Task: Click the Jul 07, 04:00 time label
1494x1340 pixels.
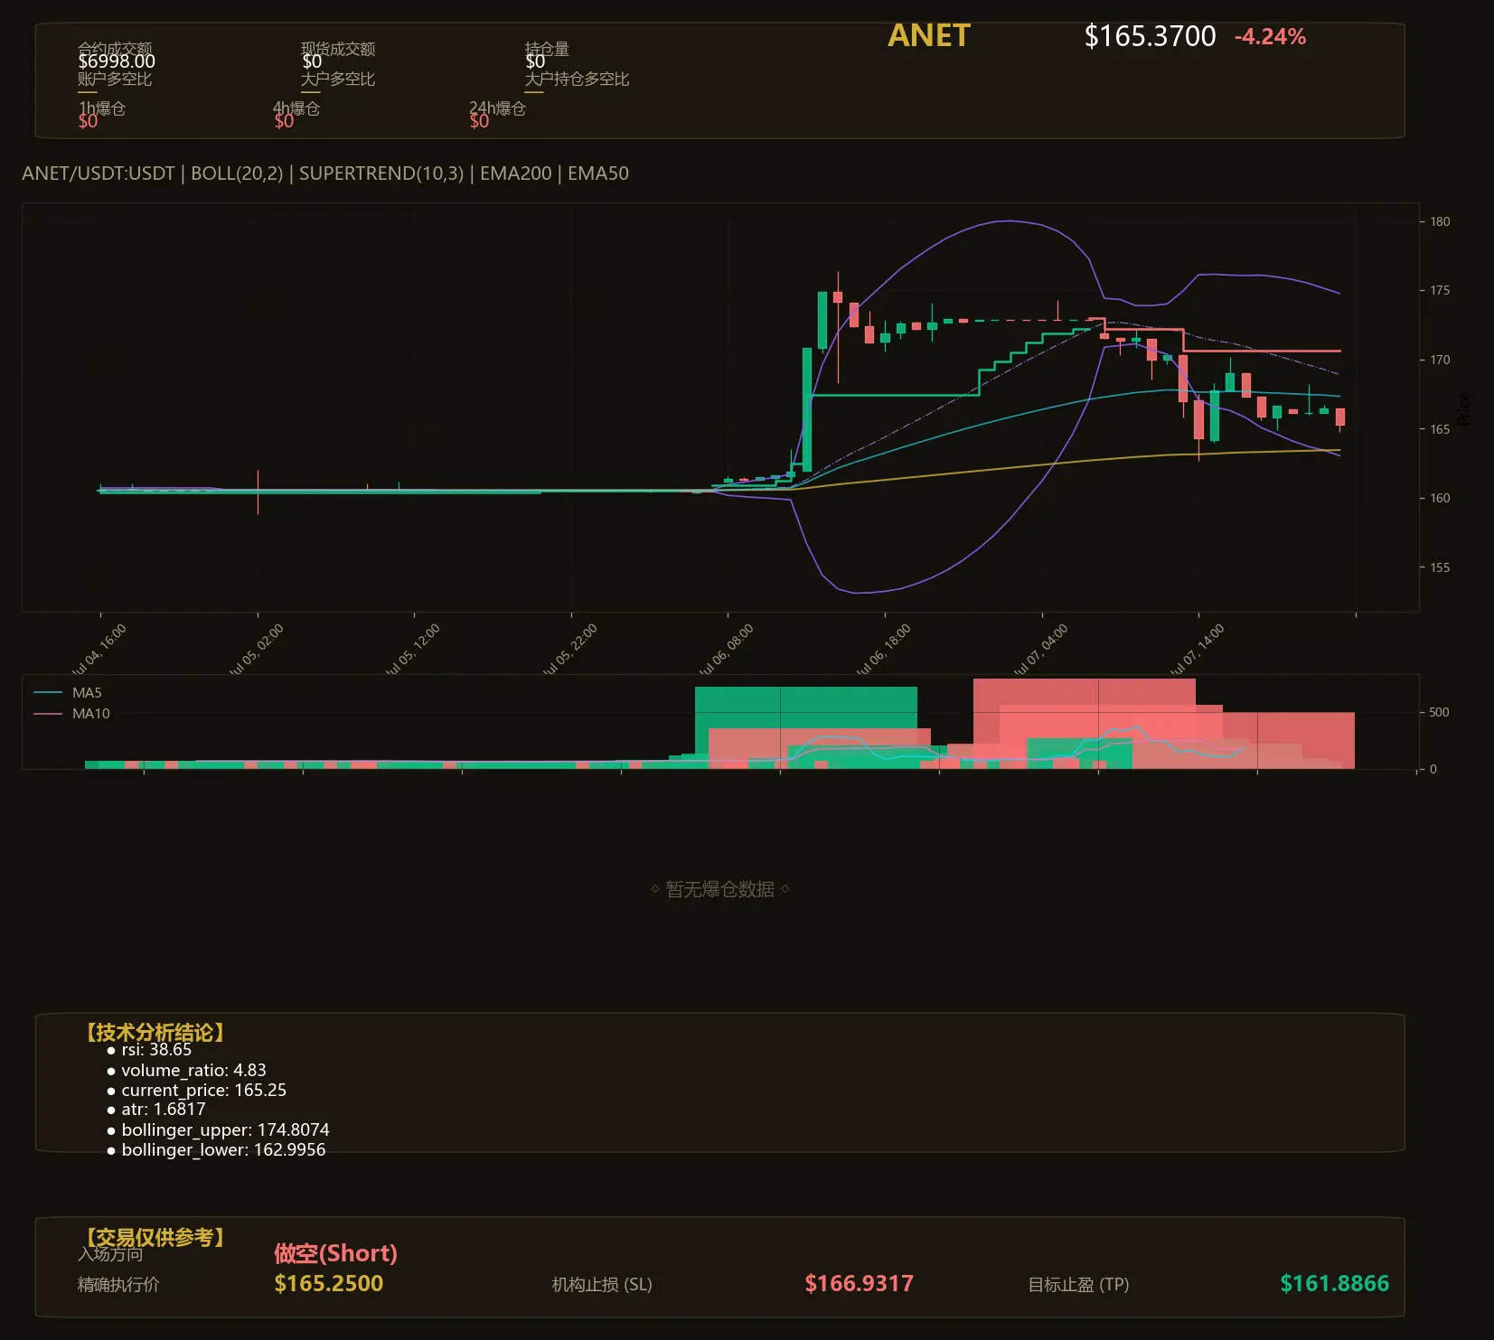Action: 1041,649
